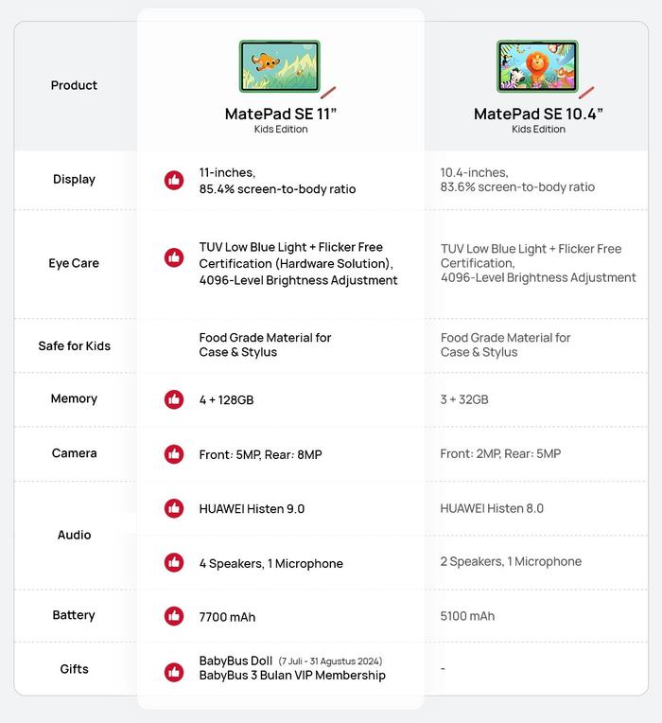Select the Audio row label
Viewport: 662px width, 723px height.
click(74, 535)
